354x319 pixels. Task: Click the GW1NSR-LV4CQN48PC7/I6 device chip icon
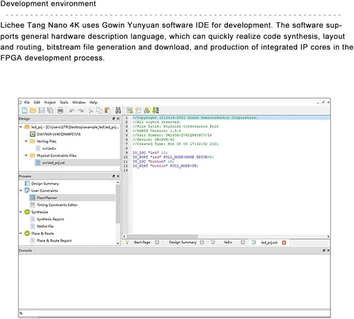pyautogui.click(x=33, y=134)
